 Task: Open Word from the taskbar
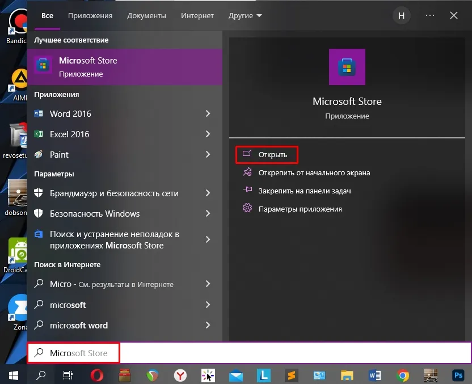click(375, 375)
